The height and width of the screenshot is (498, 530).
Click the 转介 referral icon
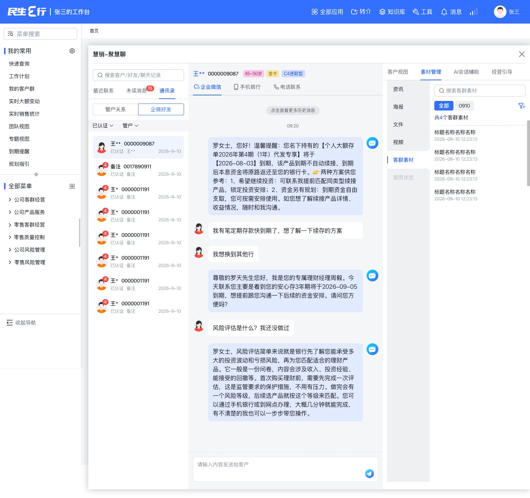click(354, 12)
